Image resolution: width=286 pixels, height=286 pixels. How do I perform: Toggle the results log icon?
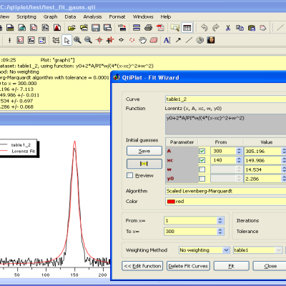click(187, 28)
